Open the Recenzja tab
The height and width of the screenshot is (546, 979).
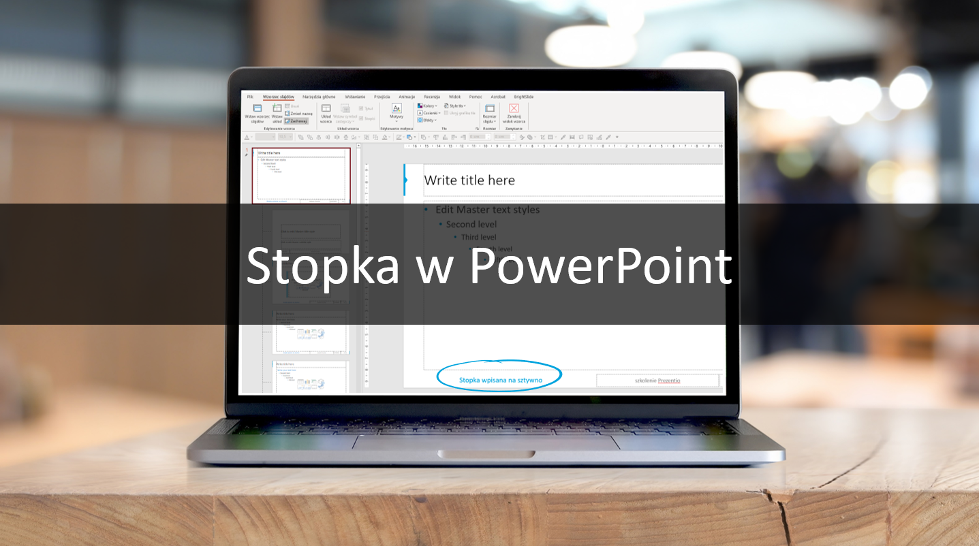tap(432, 97)
